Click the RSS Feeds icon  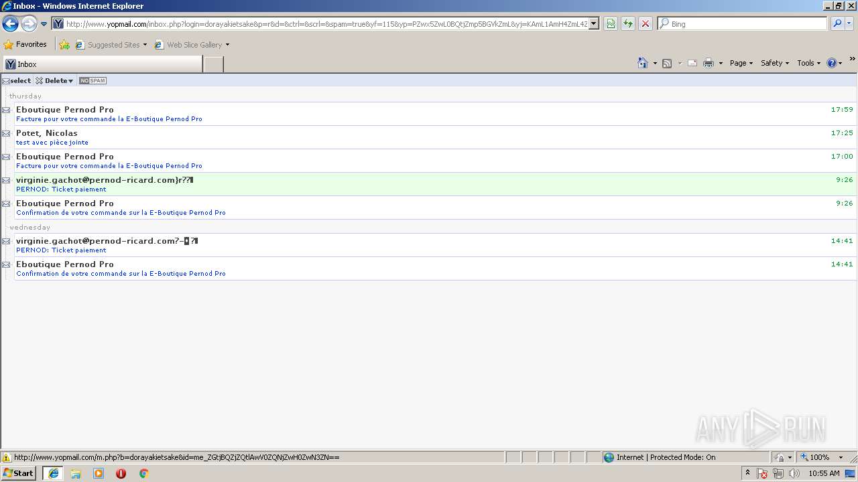click(x=667, y=63)
